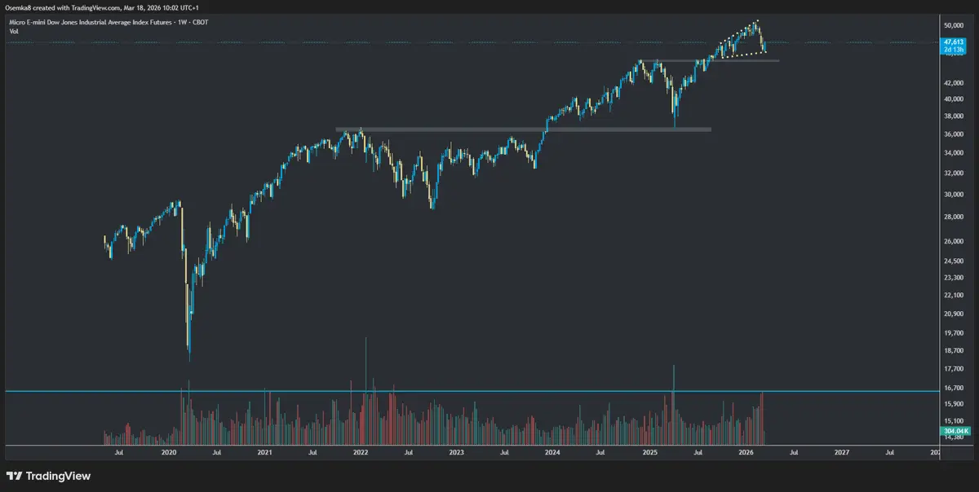Viewport: 979px width, 492px height.
Task: Click the 36,000 price axis label
Action: coord(953,134)
